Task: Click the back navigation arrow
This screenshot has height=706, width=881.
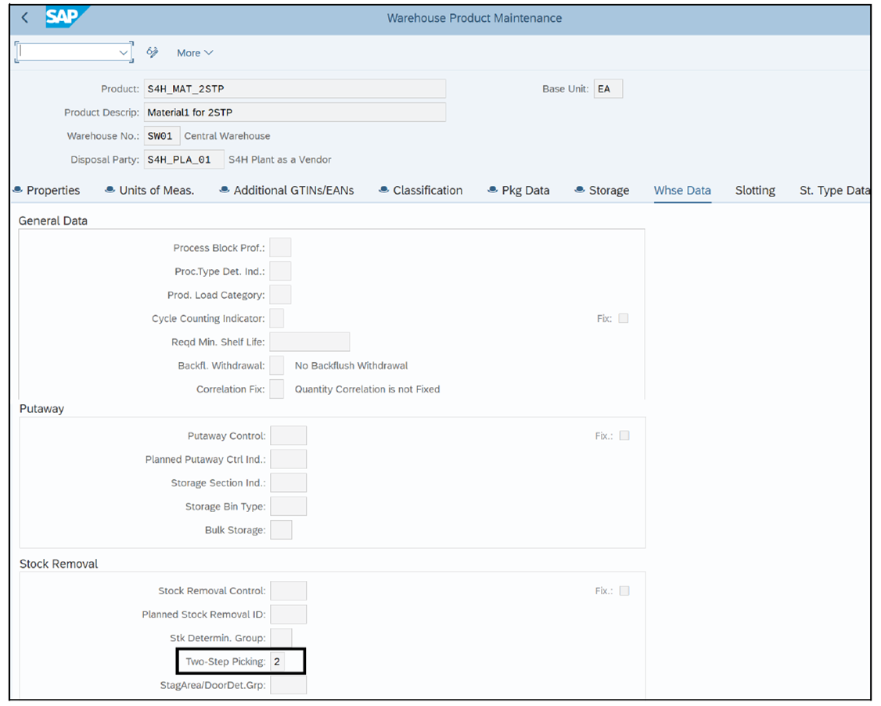Action: 24,16
